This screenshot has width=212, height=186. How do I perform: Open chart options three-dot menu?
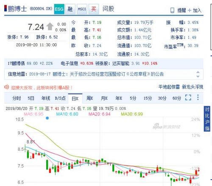tap(198, 97)
